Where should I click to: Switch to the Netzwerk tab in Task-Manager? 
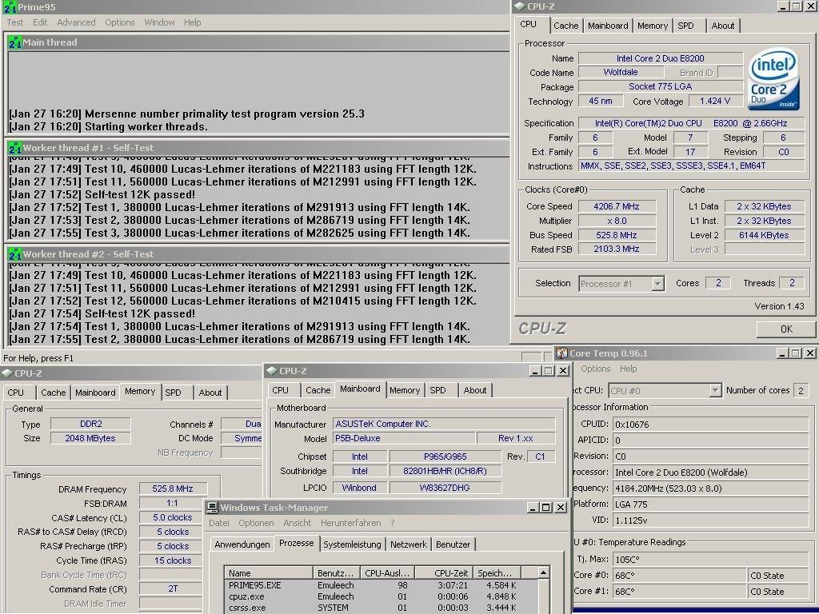point(409,544)
